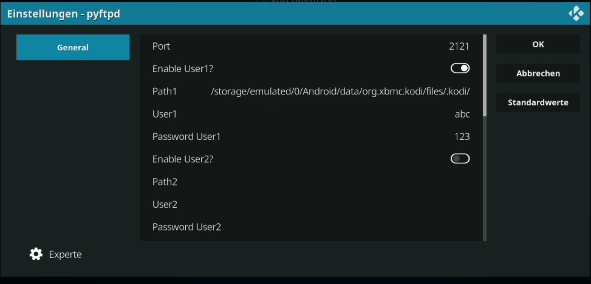591x284 pixels.
Task: Confirm settings with the OK button
Action: [x=538, y=44]
